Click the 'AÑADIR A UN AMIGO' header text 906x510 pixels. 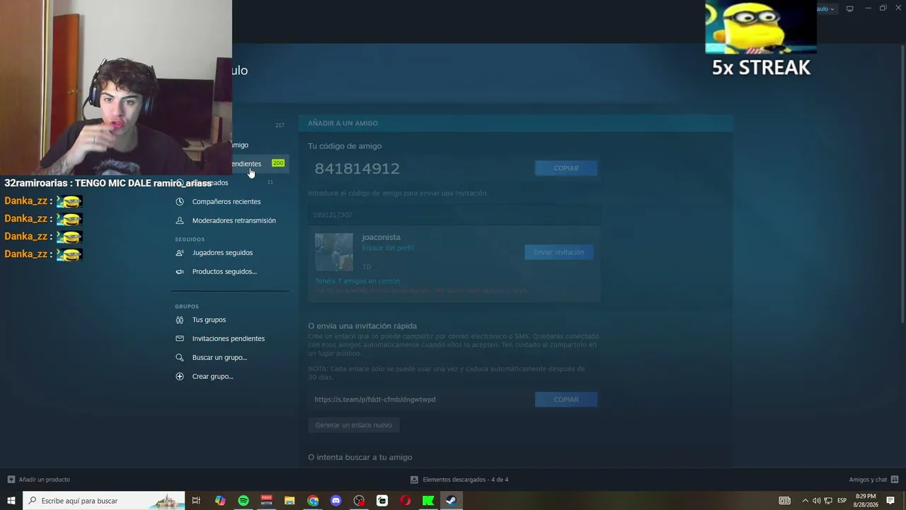tap(343, 123)
